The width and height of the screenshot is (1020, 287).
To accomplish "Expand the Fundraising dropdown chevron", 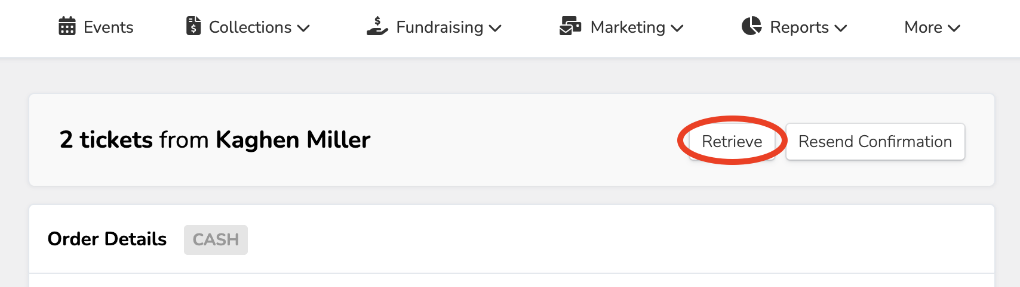I will tap(495, 28).
